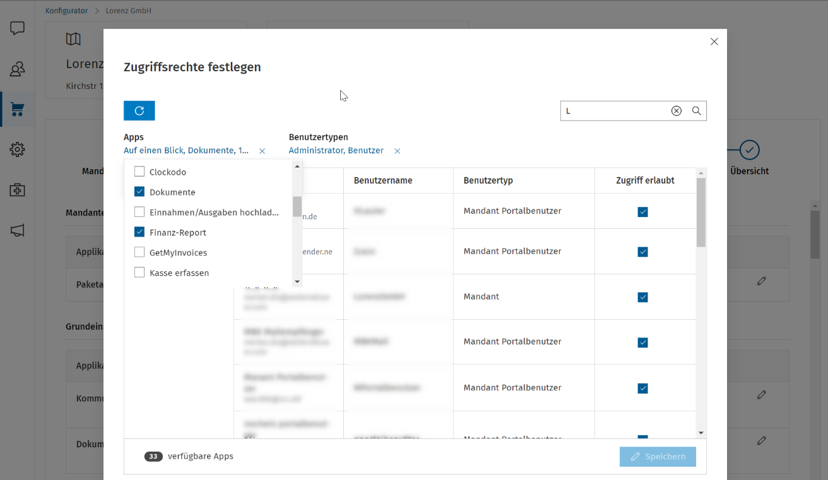Click Zugriff erlaubt column header
The image size is (828, 480).
[x=645, y=180]
